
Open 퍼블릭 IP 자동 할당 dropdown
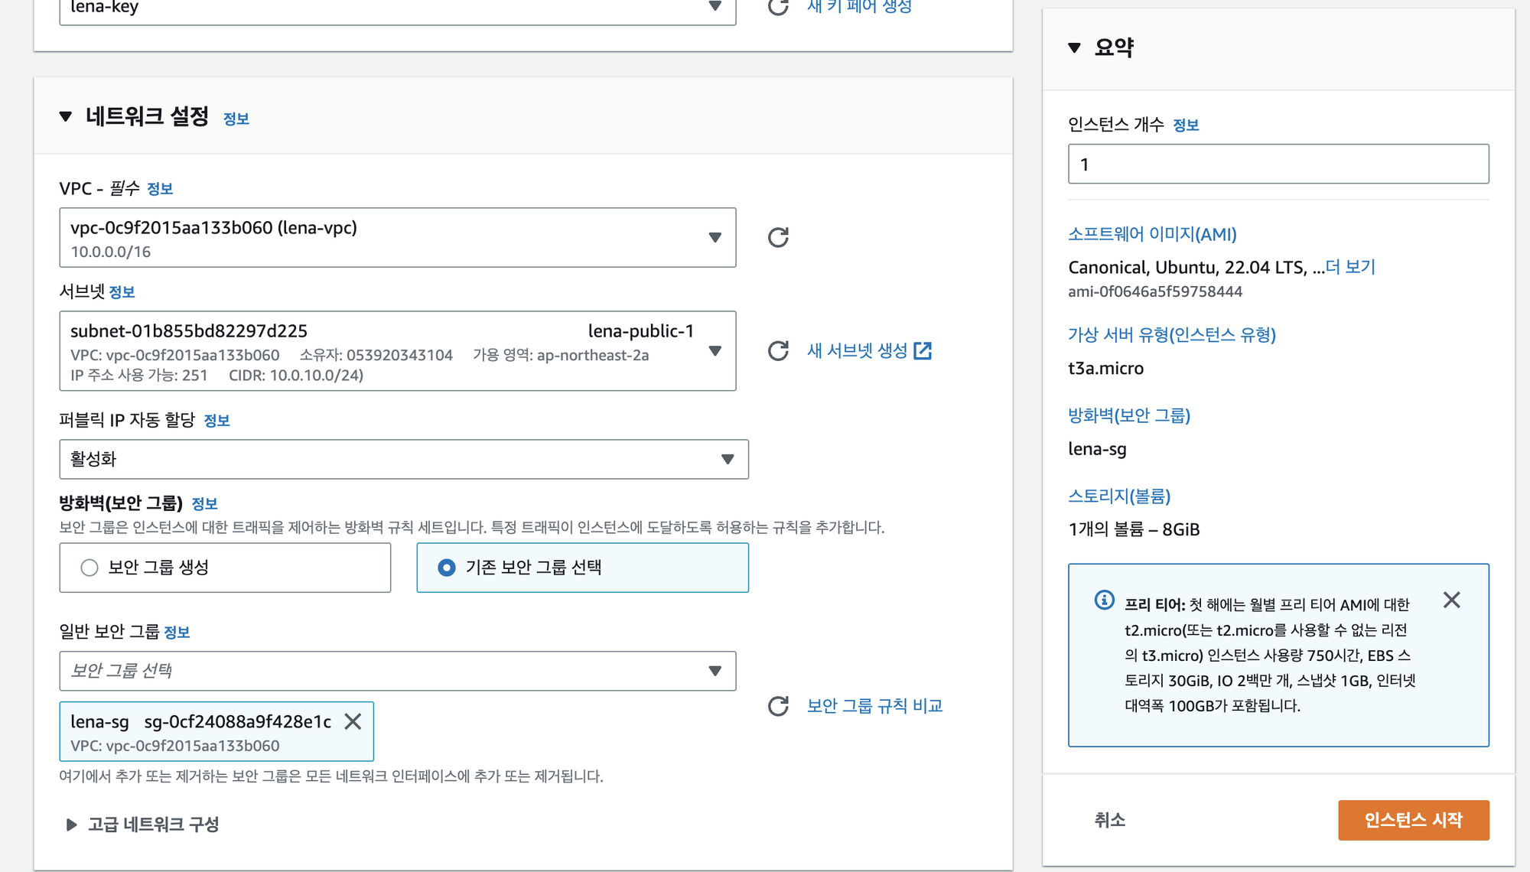[403, 460]
